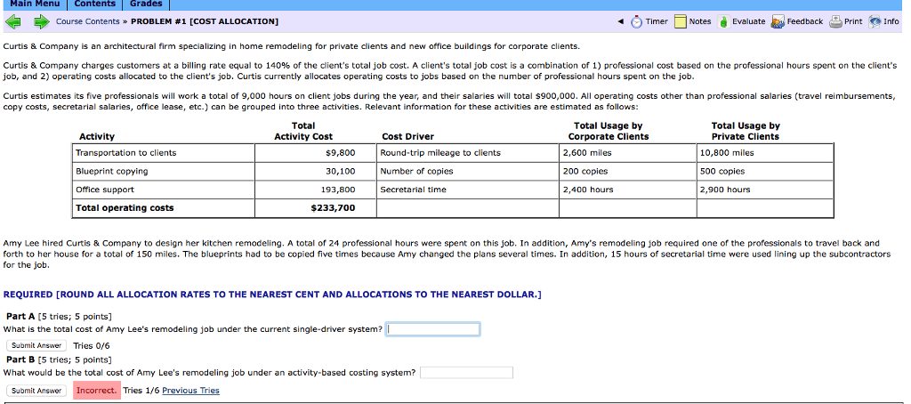This screenshot has height=404, width=911.
Task: Focus the Part A answer field
Action: tap(433, 329)
